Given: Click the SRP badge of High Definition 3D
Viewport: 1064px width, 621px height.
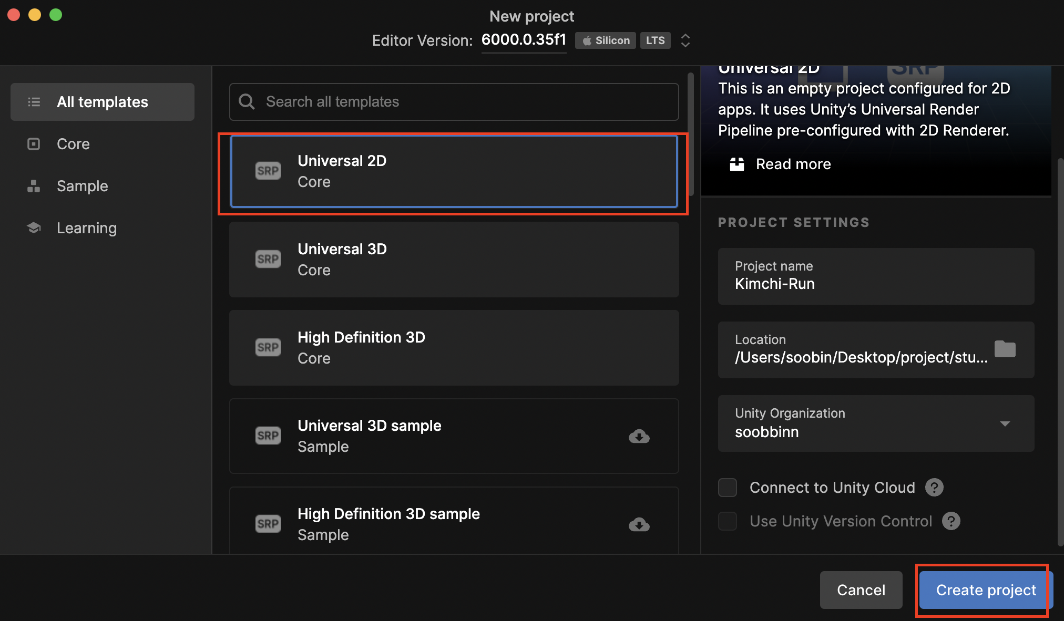Looking at the screenshot, I should point(268,347).
